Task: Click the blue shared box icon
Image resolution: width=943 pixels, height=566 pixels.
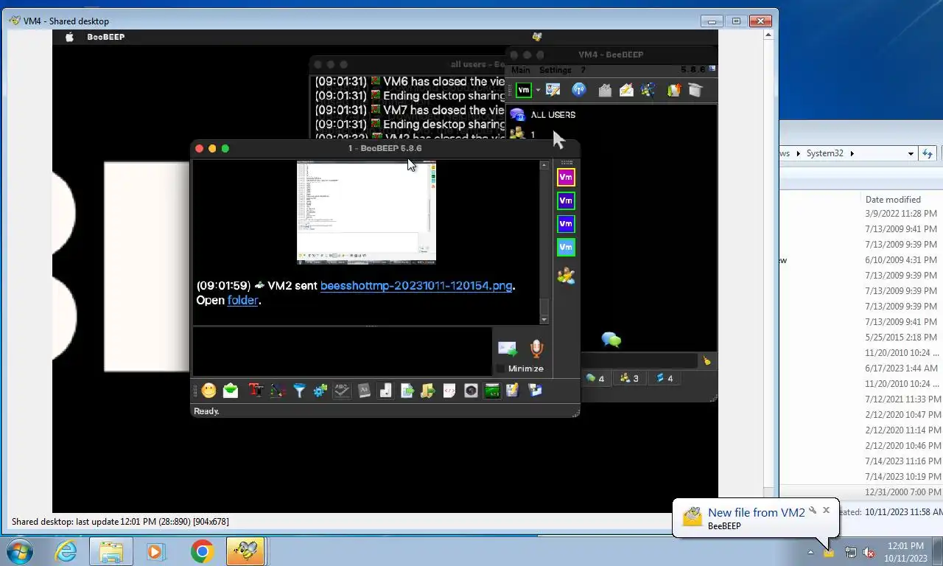Action: tap(536, 391)
